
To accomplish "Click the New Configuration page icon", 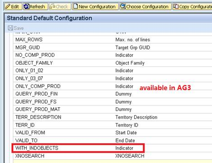I will [x=76, y=6].
